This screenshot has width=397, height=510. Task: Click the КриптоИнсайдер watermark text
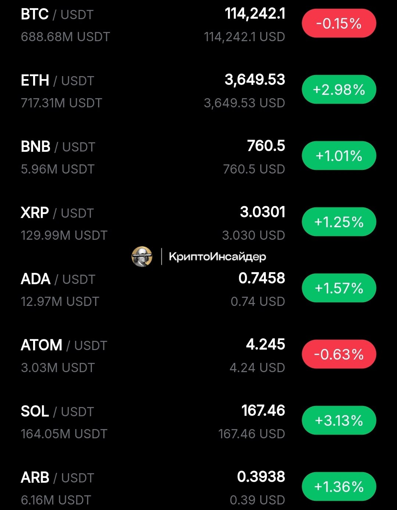click(x=217, y=257)
